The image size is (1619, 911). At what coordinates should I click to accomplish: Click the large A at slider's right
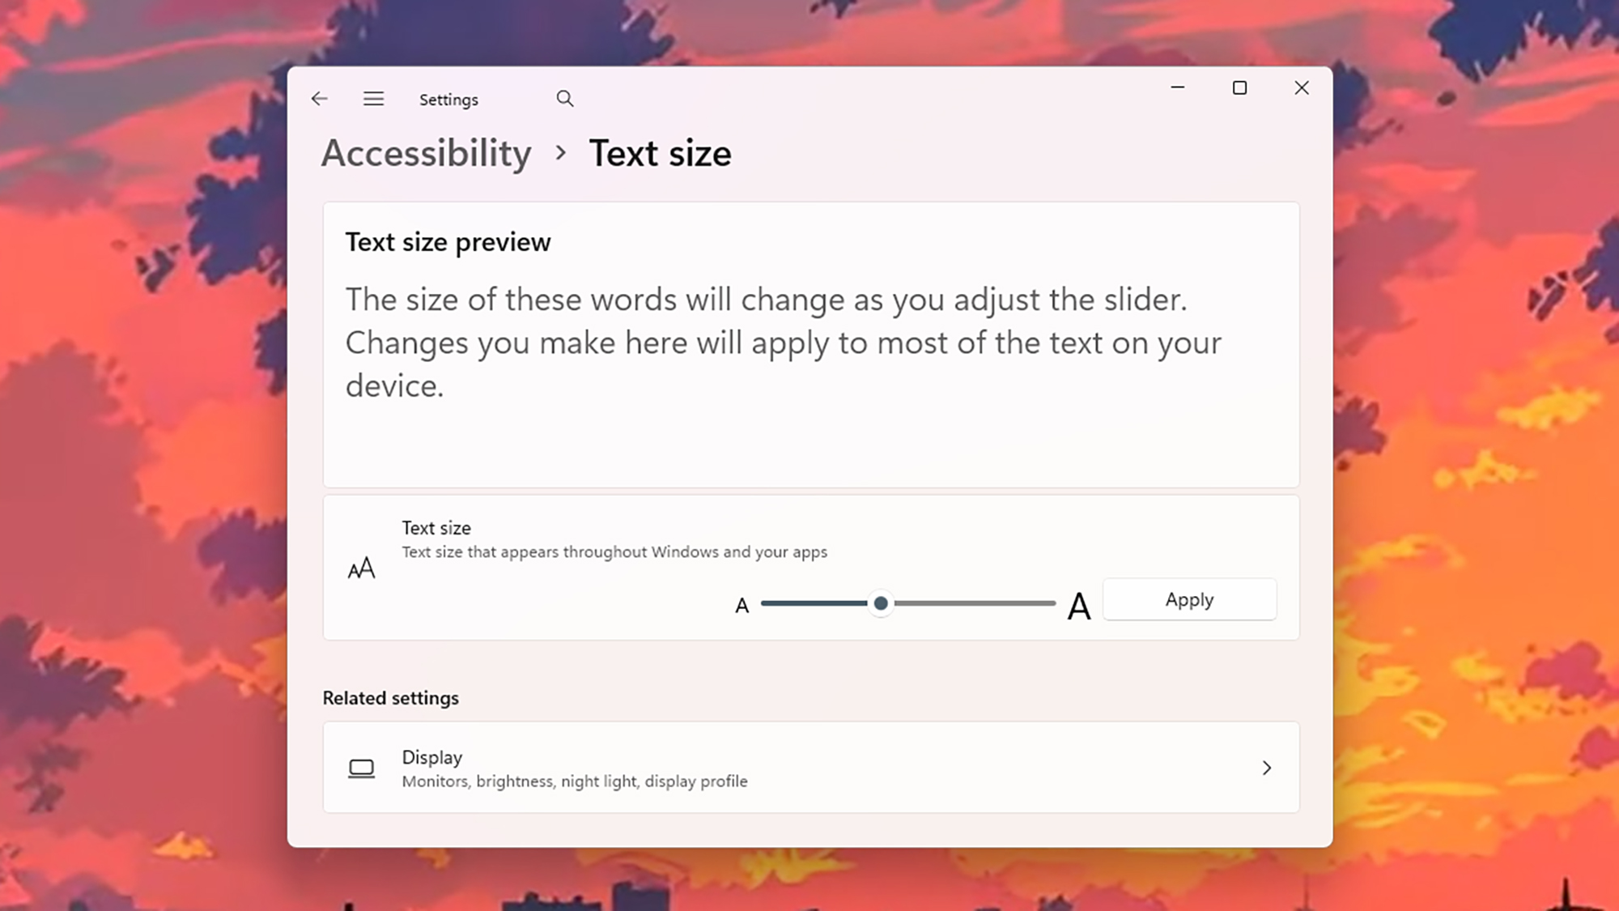[1078, 604]
